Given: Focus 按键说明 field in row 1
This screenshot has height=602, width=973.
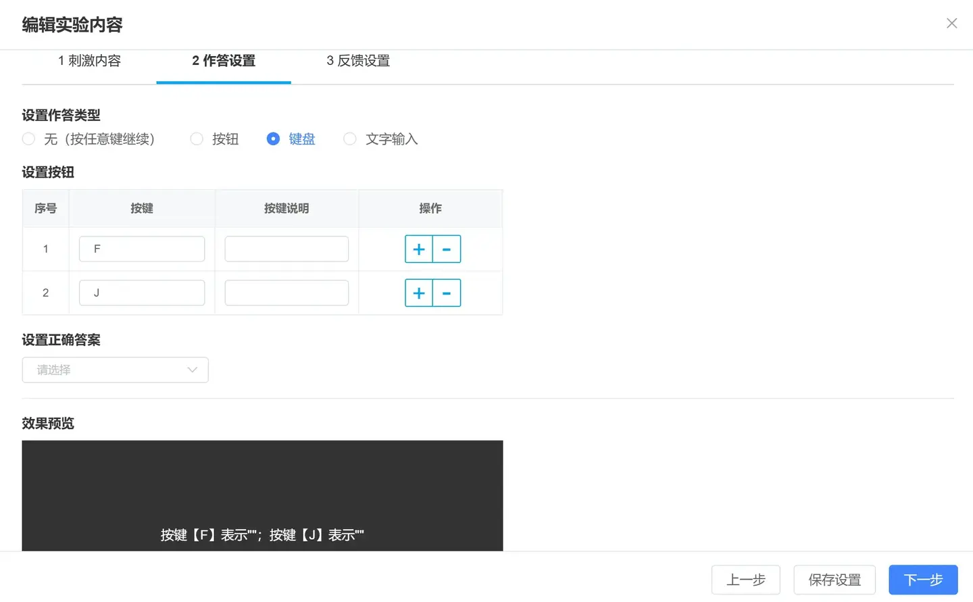Looking at the screenshot, I should coord(286,249).
